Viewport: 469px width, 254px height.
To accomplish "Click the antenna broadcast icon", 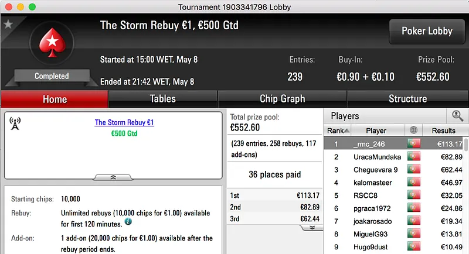I will pyautogui.click(x=15, y=123).
